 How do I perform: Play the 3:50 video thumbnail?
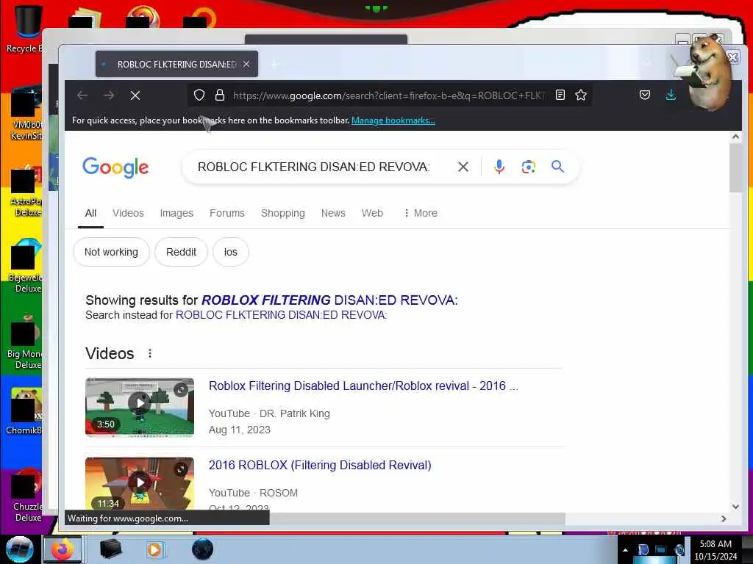140,407
